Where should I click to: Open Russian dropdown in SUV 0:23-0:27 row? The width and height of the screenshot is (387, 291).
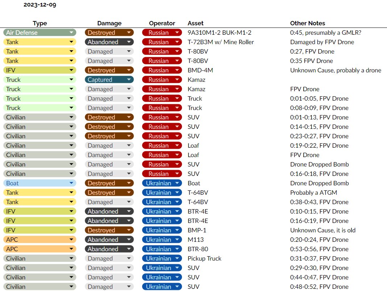(162, 136)
